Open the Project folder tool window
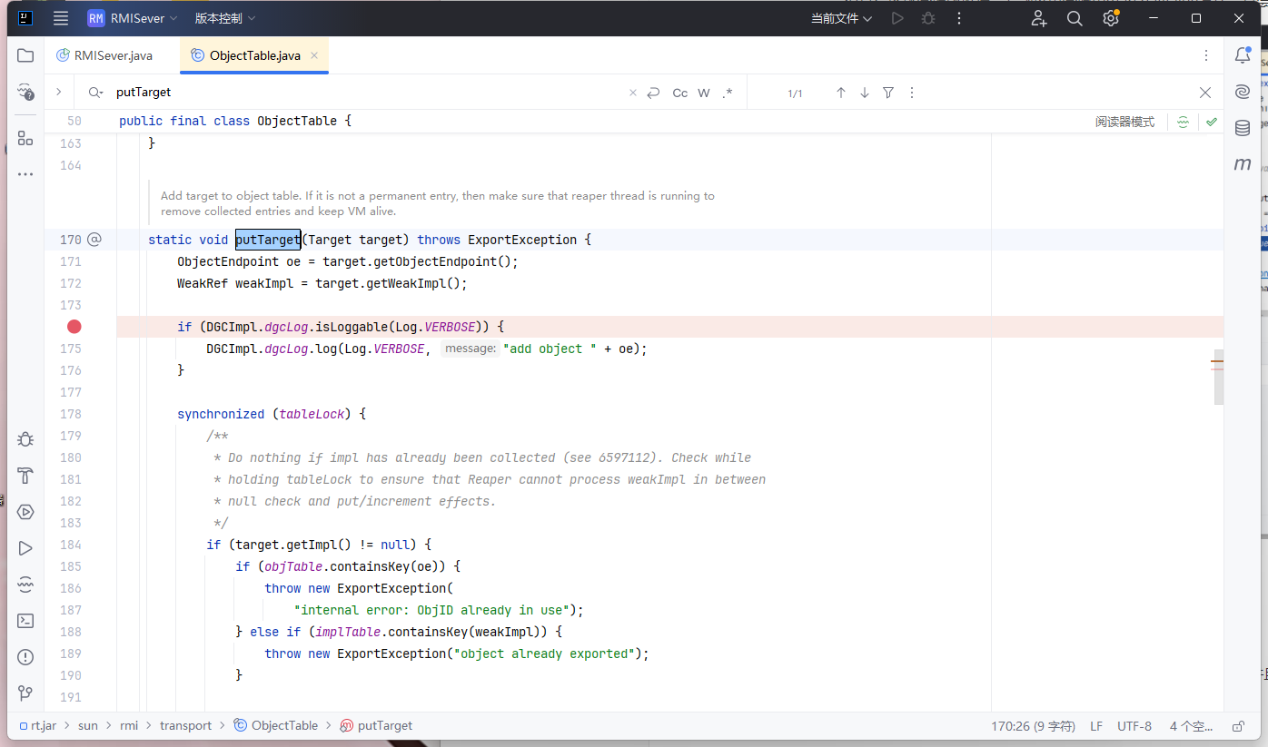The width and height of the screenshot is (1268, 747). 25,55
